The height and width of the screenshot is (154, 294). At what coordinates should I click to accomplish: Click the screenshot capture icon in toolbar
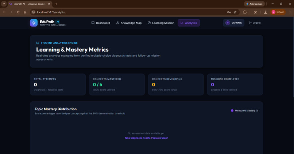coord(255,12)
